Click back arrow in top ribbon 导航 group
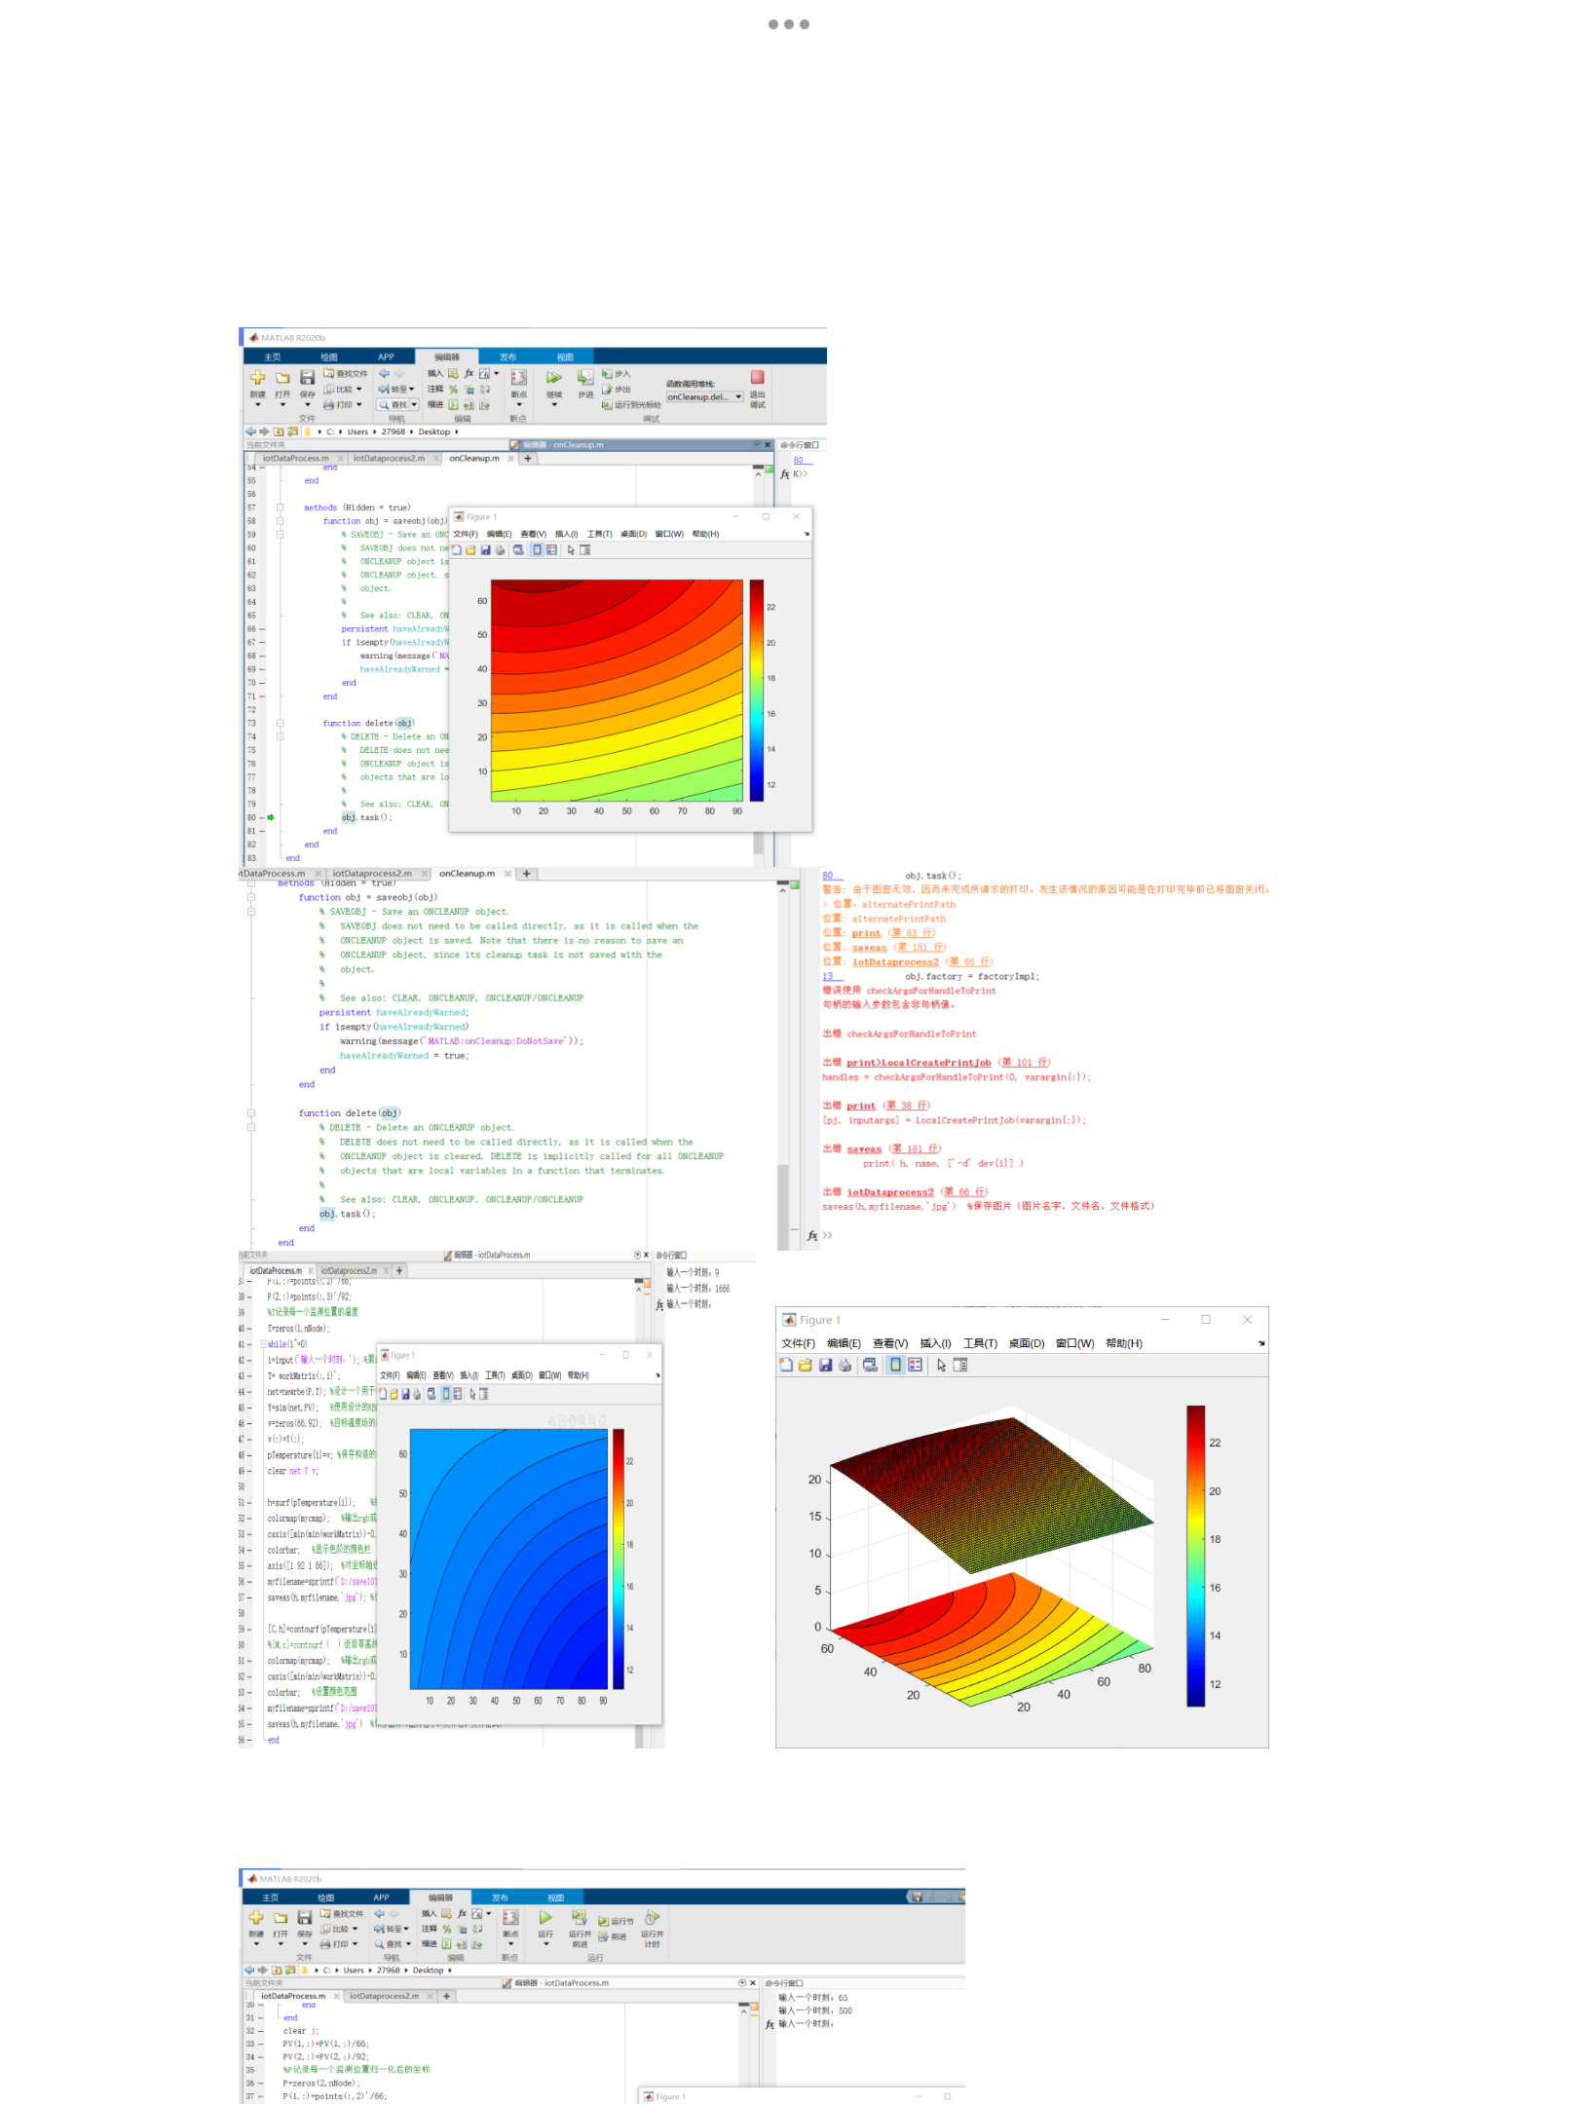Screen dimensions: 1578x2104 coord(384,373)
